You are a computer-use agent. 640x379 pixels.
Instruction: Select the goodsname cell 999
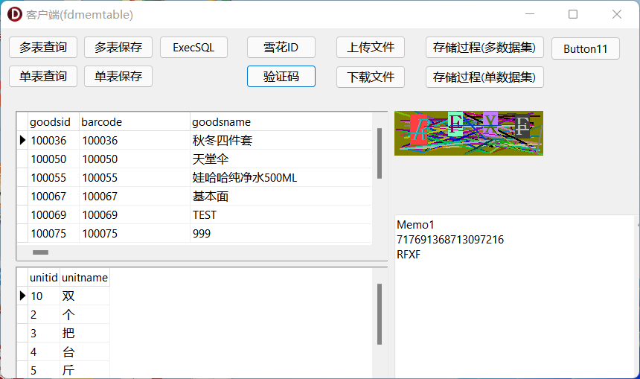tap(281, 234)
